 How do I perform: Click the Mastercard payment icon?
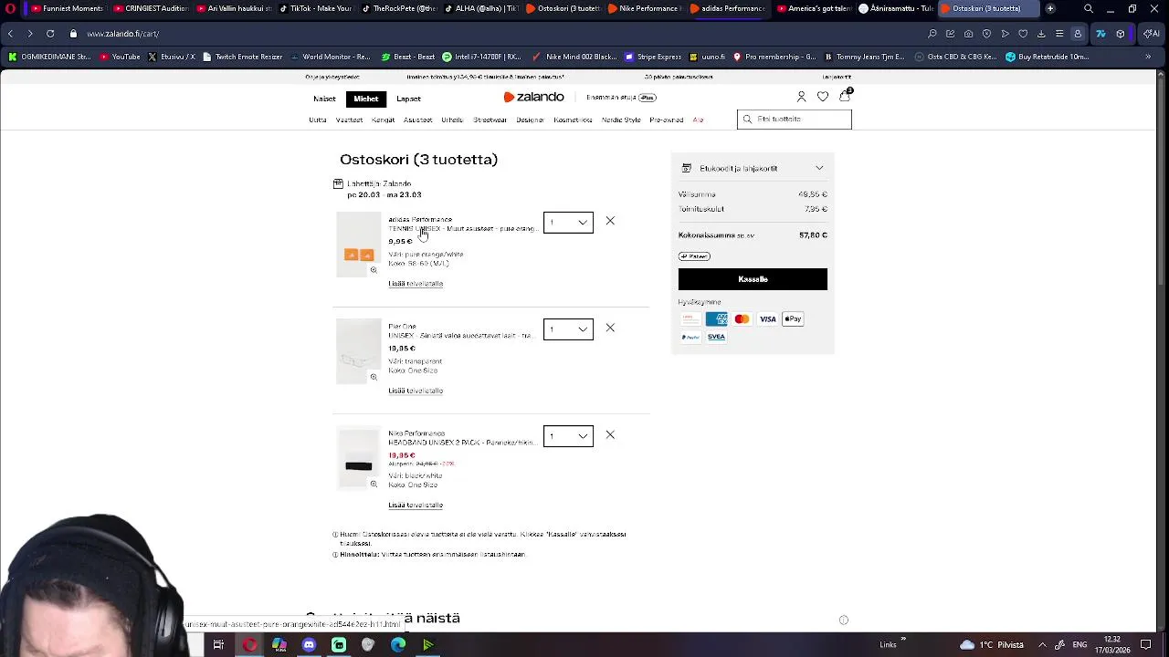click(742, 319)
